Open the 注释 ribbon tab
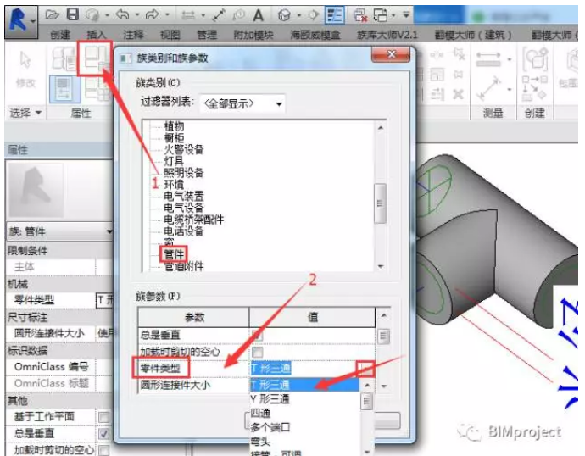Screen dimensions: 585x456 pyautogui.click(x=133, y=35)
